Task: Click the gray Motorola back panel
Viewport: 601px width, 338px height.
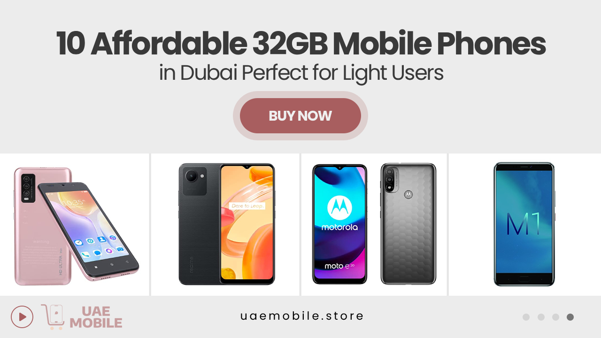Action: click(x=408, y=224)
